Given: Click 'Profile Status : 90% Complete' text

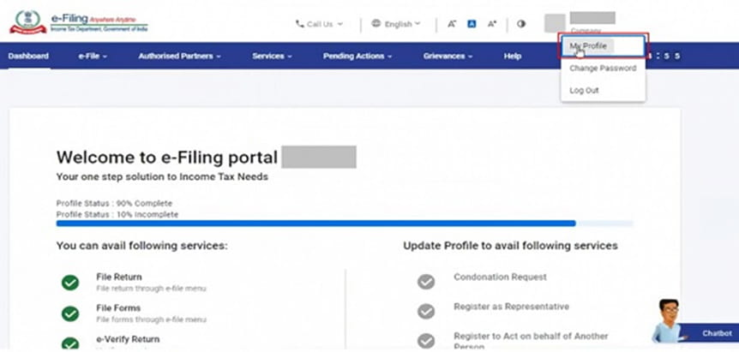Looking at the screenshot, I should pos(114,204).
